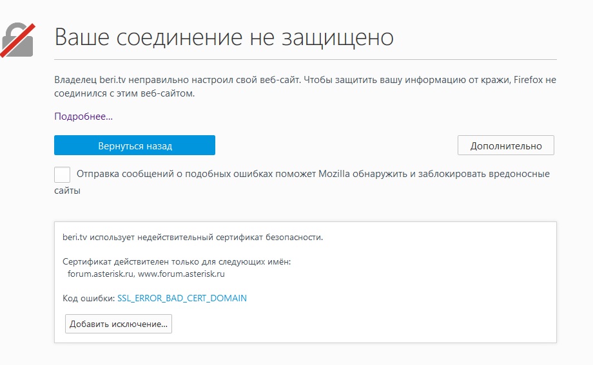The image size is (593, 365).
Task: Click the word "вредоносные" in the checkbox label
Action: tap(520, 174)
